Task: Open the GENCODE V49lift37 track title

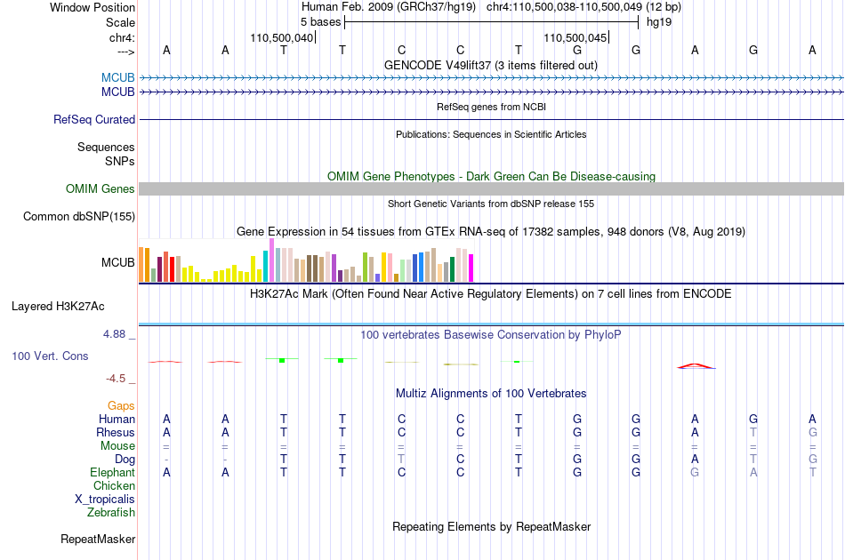Action: point(491,65)
